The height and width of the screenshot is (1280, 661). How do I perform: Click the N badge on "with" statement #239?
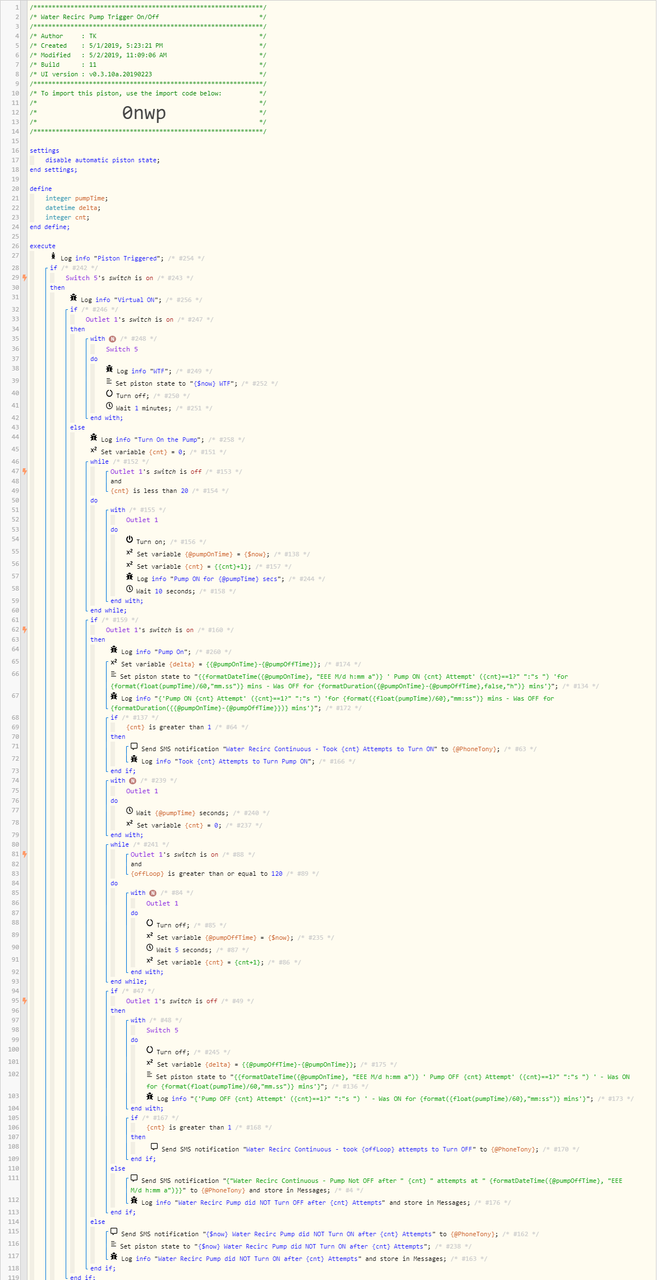[x=132, y=781]
